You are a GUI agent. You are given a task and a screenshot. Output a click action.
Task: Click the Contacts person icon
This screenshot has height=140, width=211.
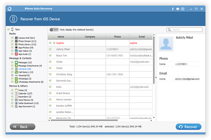[16, 69]
